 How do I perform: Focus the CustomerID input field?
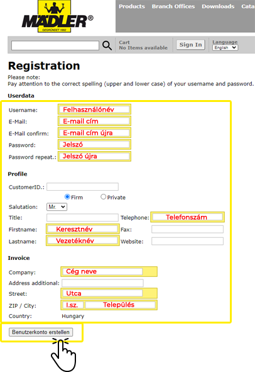coord(82,187)
